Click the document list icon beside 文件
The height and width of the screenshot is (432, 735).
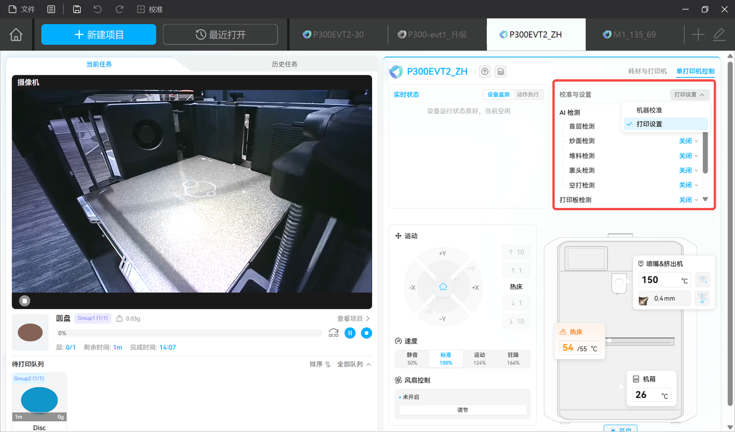(52, 9)
